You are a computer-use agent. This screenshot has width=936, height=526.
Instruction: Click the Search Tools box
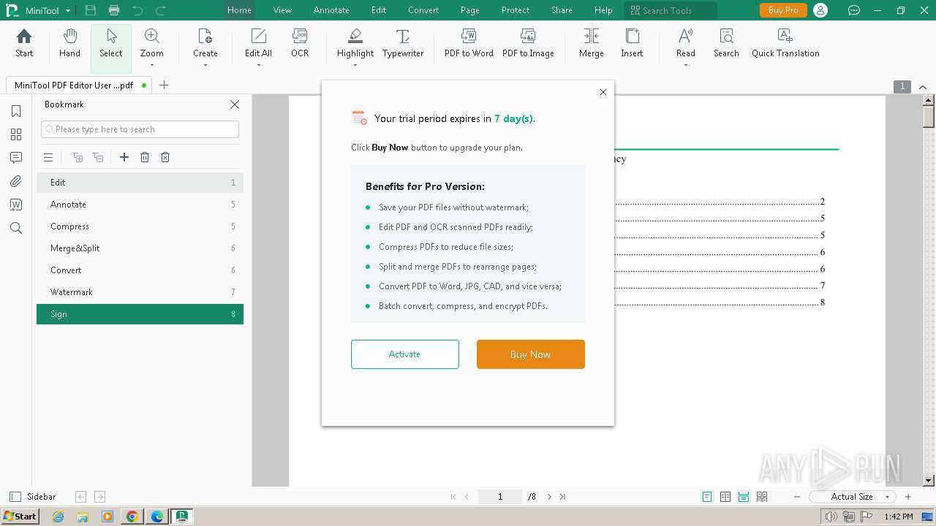point(671,10)
